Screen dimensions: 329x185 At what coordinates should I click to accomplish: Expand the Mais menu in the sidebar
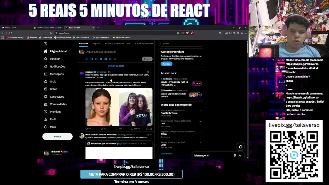[x=50, y=127]
